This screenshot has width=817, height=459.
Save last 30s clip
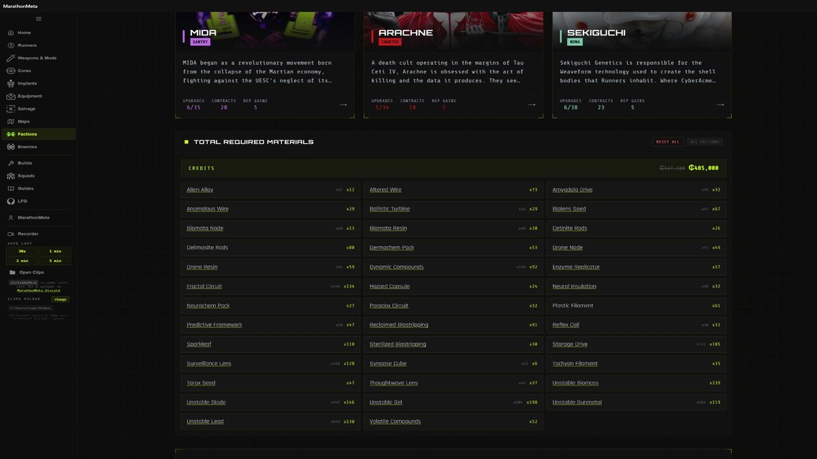click(22, 251)
